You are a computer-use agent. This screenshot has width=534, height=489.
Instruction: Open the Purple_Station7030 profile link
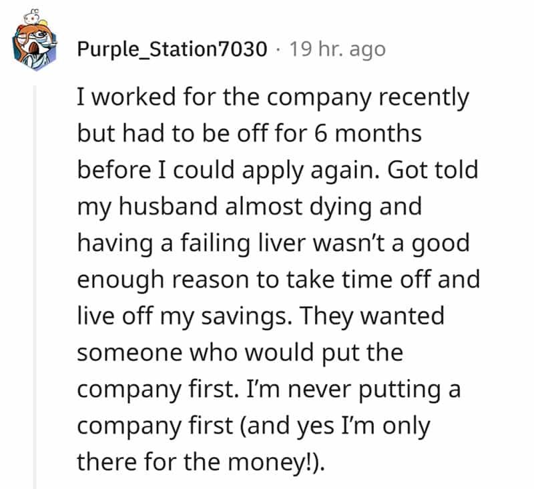[x=172, y=49]
